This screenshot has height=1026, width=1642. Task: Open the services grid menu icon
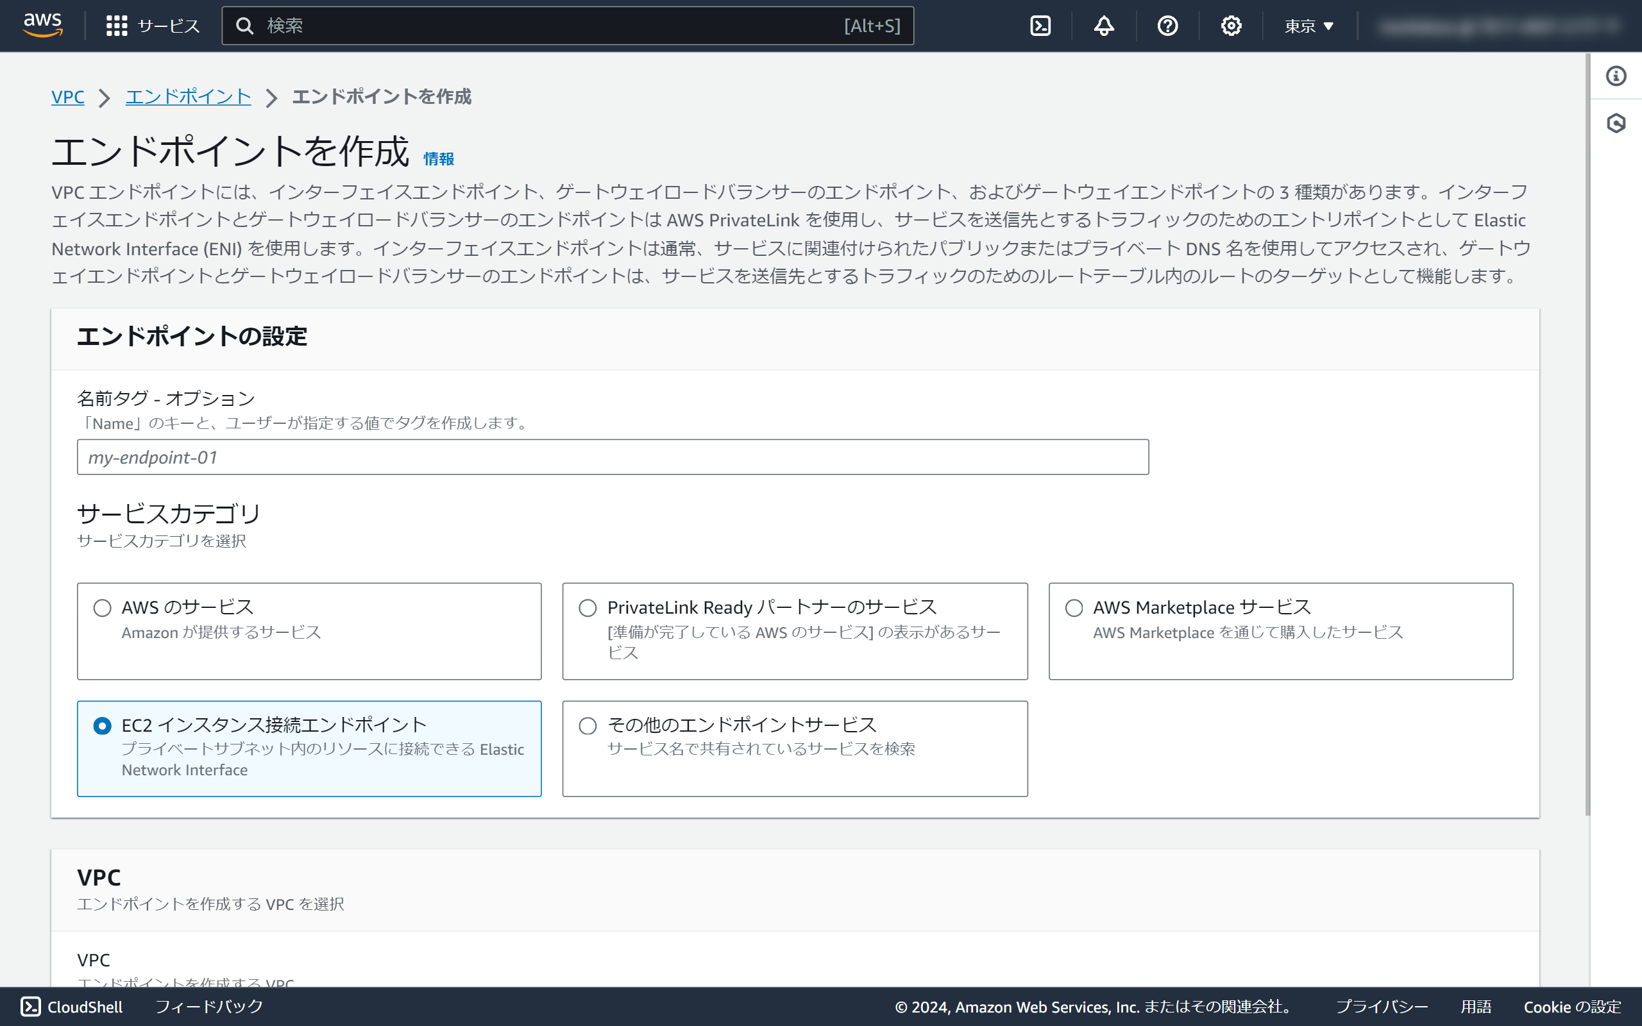point(117,26)
